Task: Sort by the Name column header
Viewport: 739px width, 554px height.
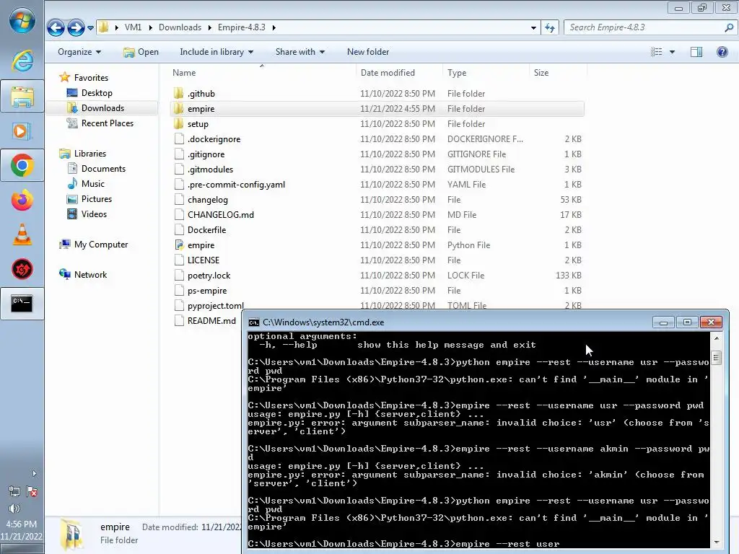Action: (262, 73)
